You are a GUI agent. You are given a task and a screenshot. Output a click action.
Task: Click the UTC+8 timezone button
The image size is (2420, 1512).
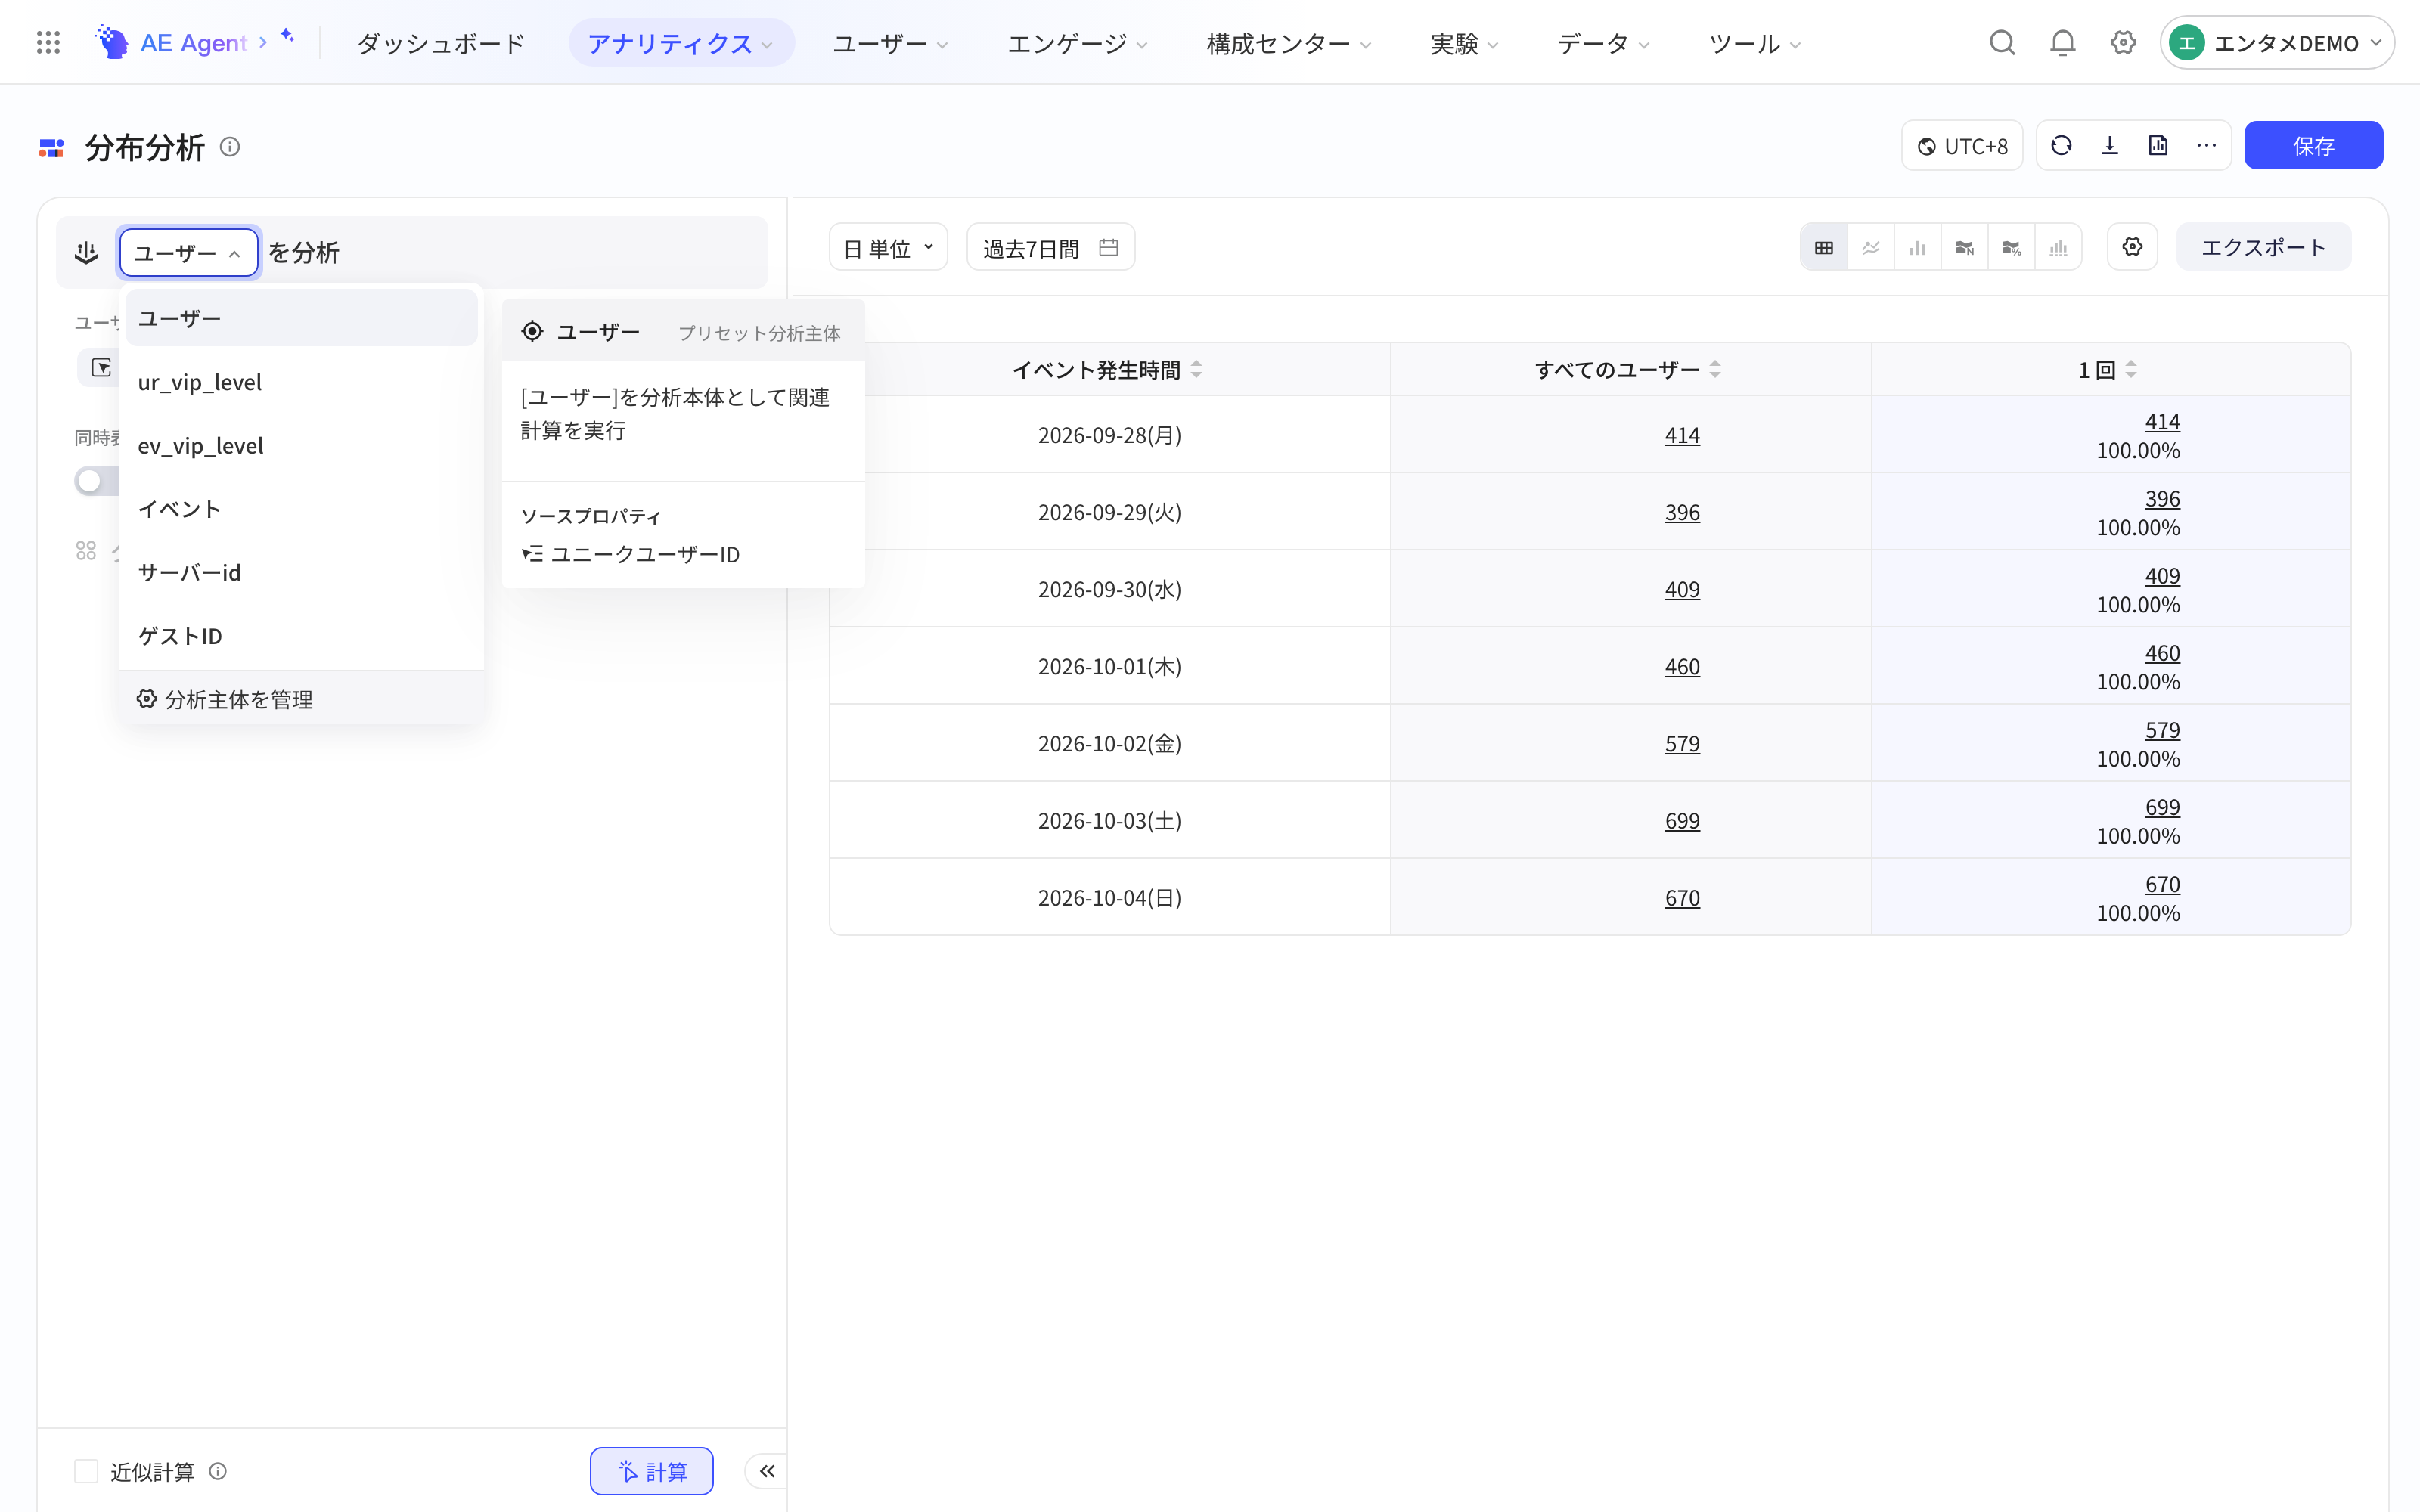click(x=1962, y=146)
